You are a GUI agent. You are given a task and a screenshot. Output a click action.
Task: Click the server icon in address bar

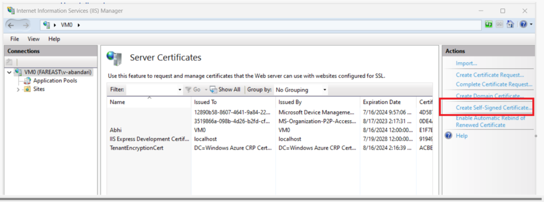(47, 25)
